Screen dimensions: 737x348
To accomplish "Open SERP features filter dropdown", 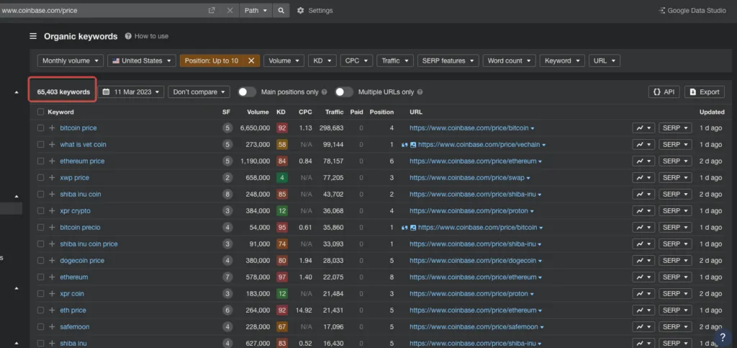I will tap(448, 61).
